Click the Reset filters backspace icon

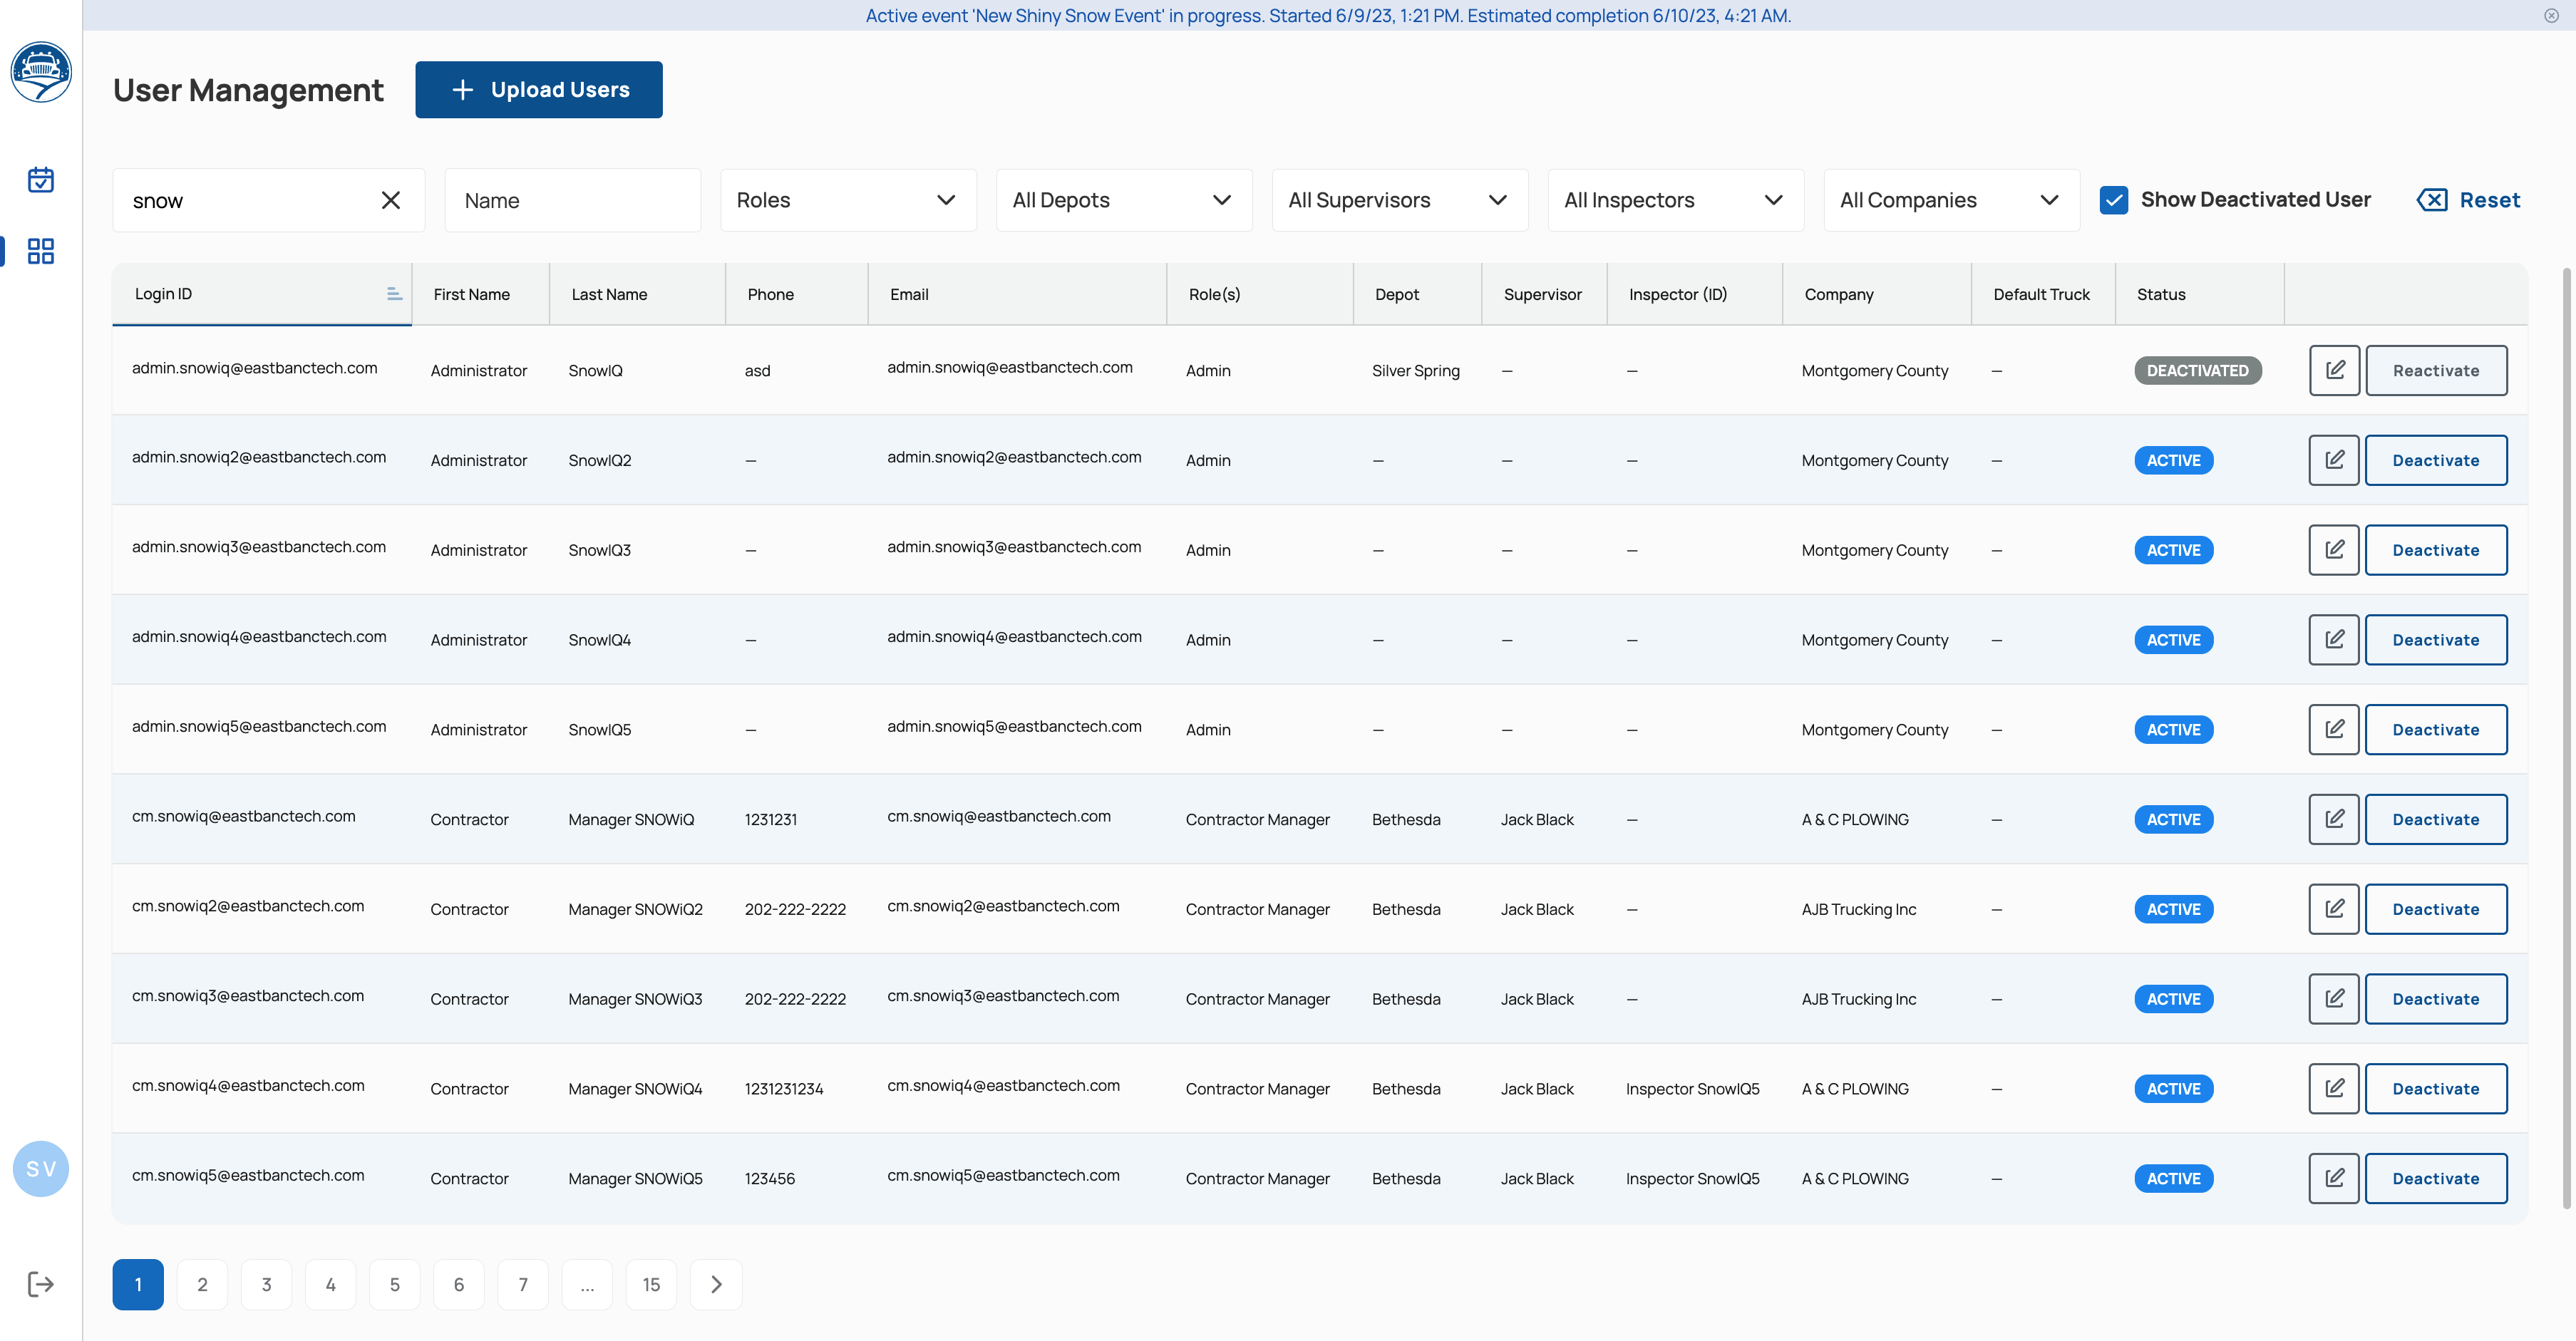tap(2433, 200)
